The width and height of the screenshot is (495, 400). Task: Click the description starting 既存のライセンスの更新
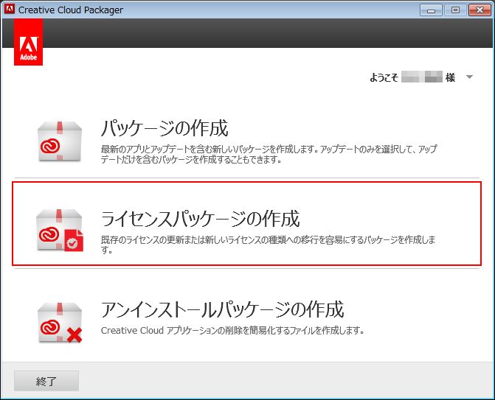coord(268,245)
